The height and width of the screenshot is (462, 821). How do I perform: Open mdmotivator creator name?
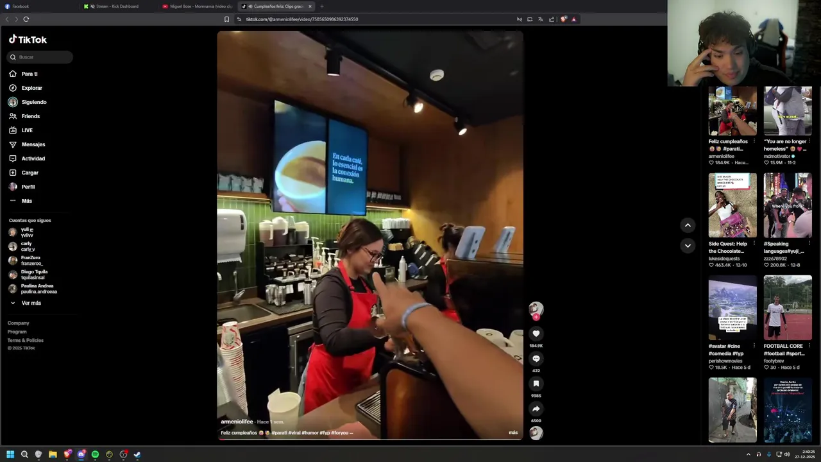(777, 156)
